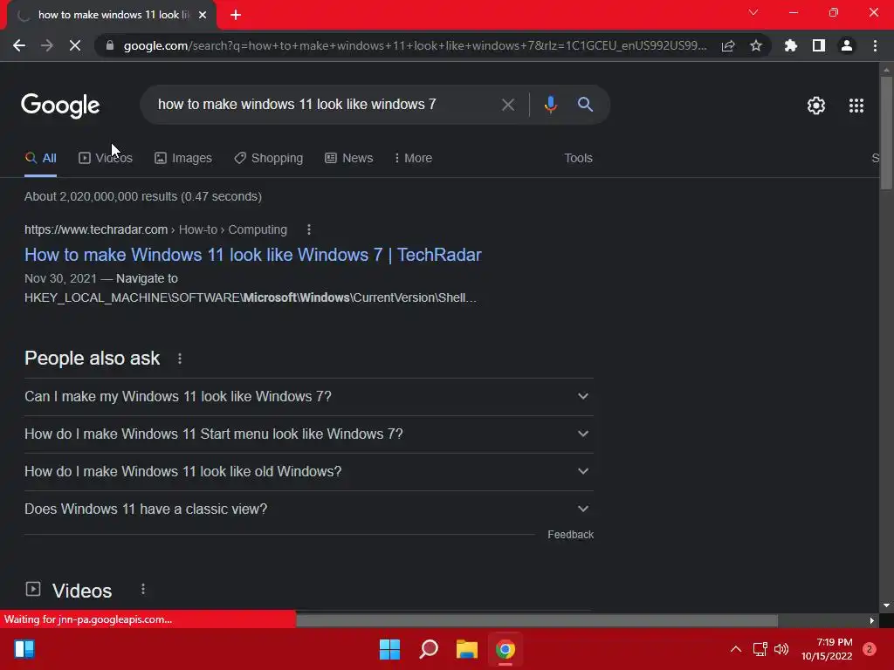Click the lock icon in address bar
This screenshot has width=894, height=670.
pyautogui.click(x=110, y=45)
